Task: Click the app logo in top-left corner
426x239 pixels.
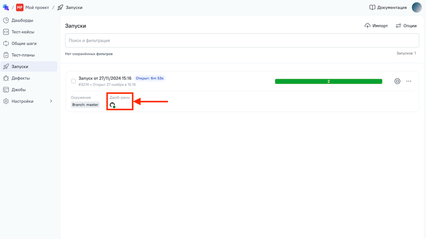Action: point(6,7)
